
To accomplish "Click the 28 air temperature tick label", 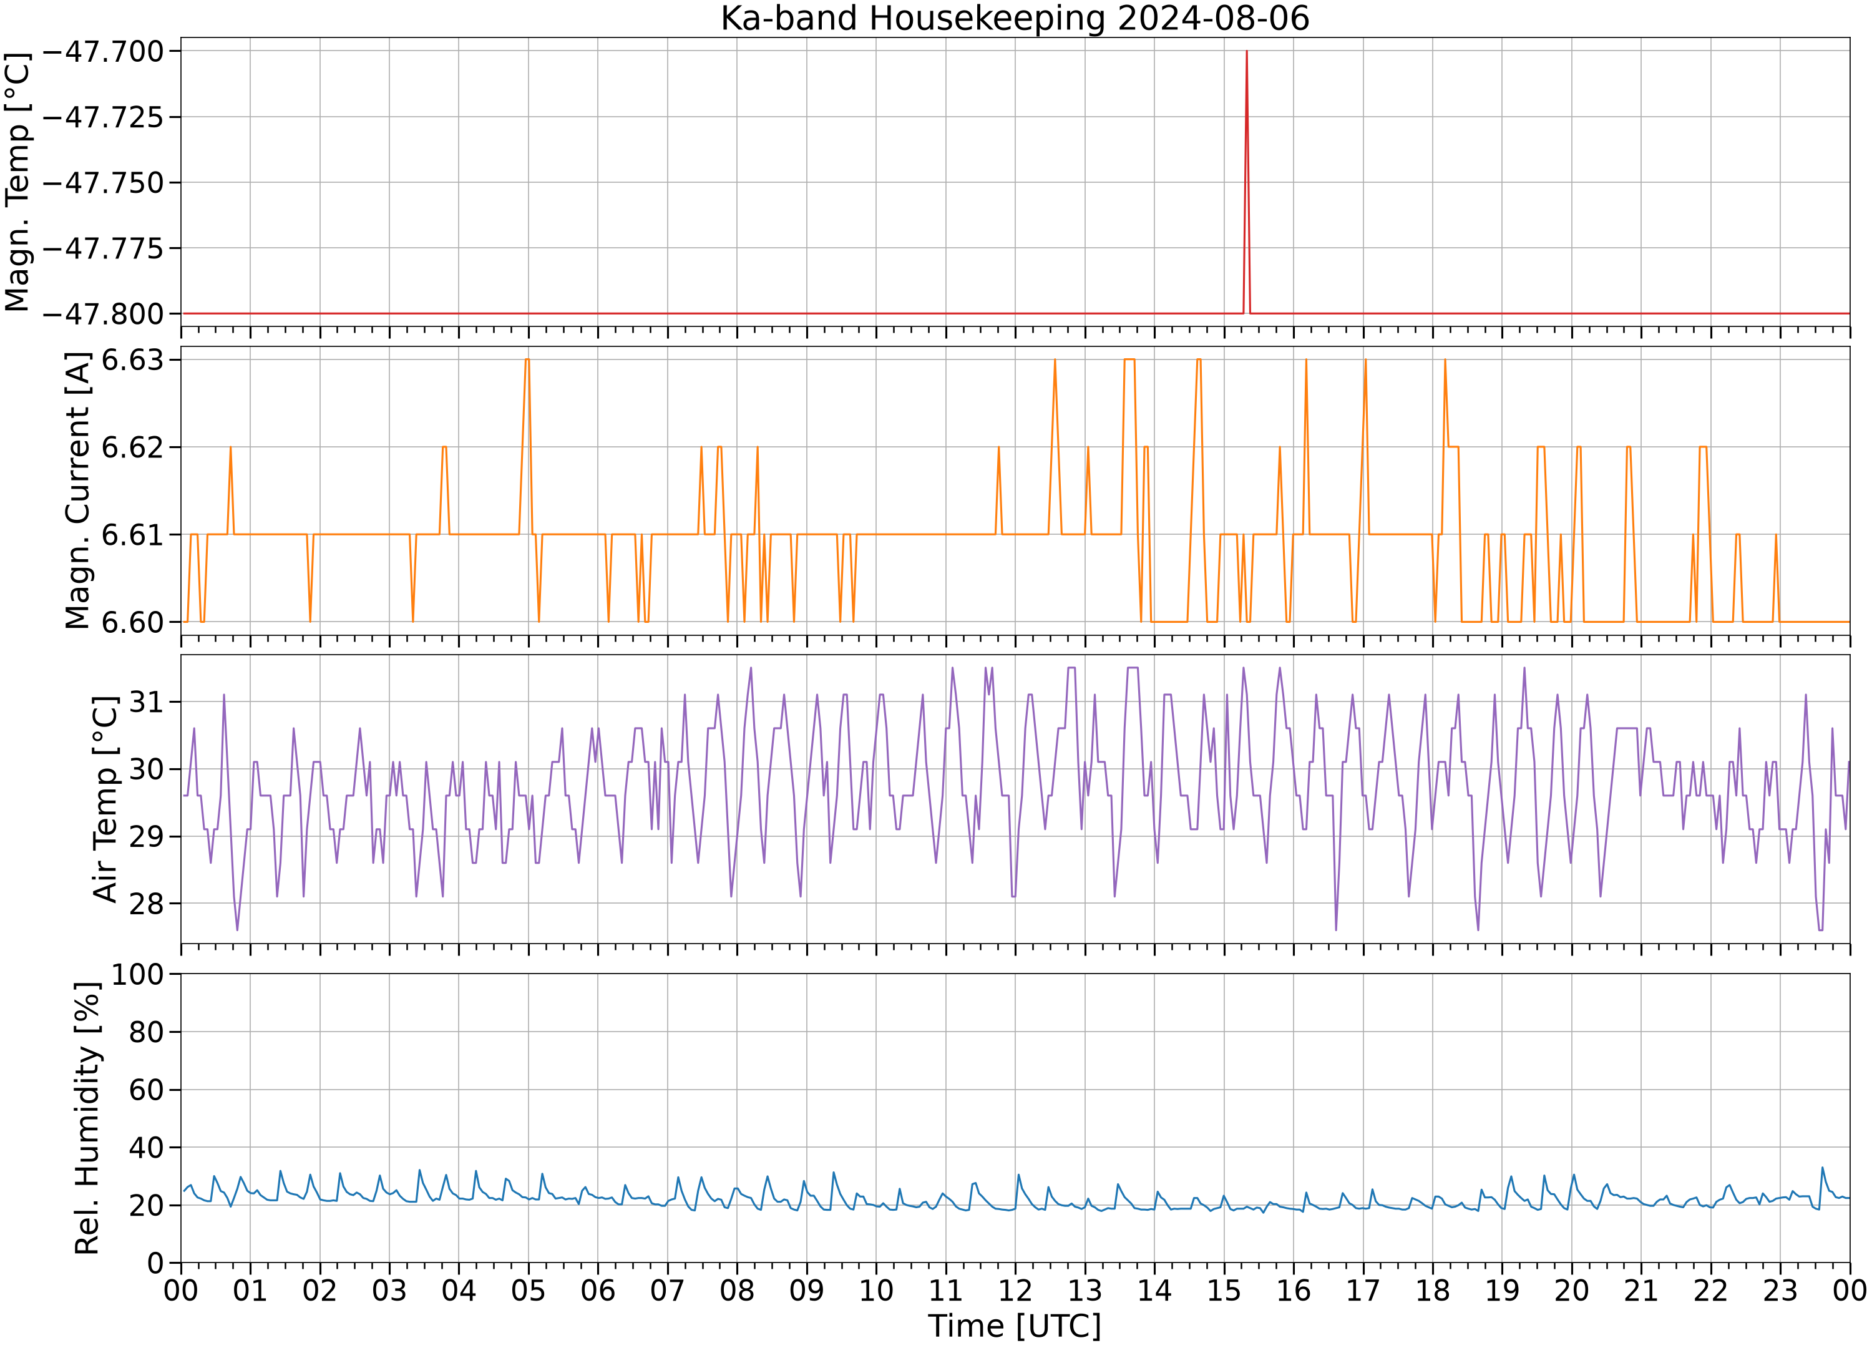I will point(147,903).
